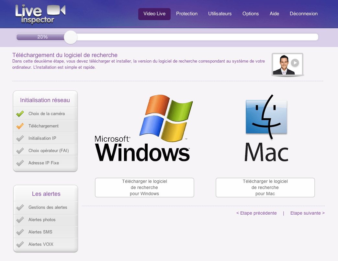Go back via Etape précédente link
Screen dimensions: 338x261
256,213
